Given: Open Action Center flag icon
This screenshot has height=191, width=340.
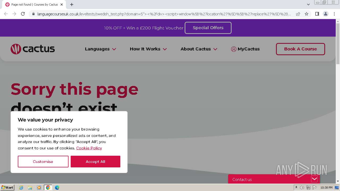Looking at the screenshot, I should point(314,188).
